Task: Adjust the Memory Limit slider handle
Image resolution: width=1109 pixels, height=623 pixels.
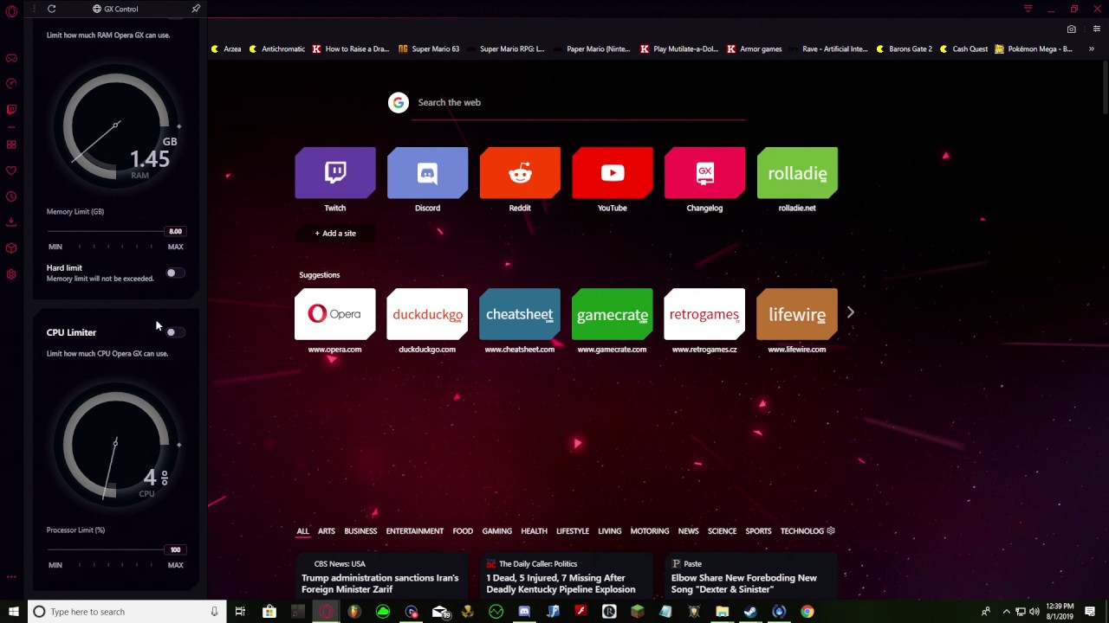Action: click(176, 231)
